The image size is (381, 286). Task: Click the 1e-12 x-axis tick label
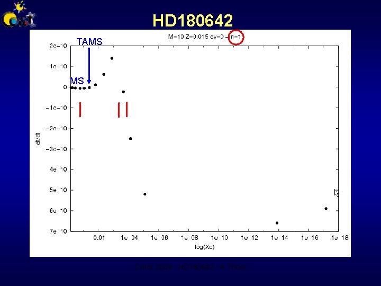(x=249, y=238)
